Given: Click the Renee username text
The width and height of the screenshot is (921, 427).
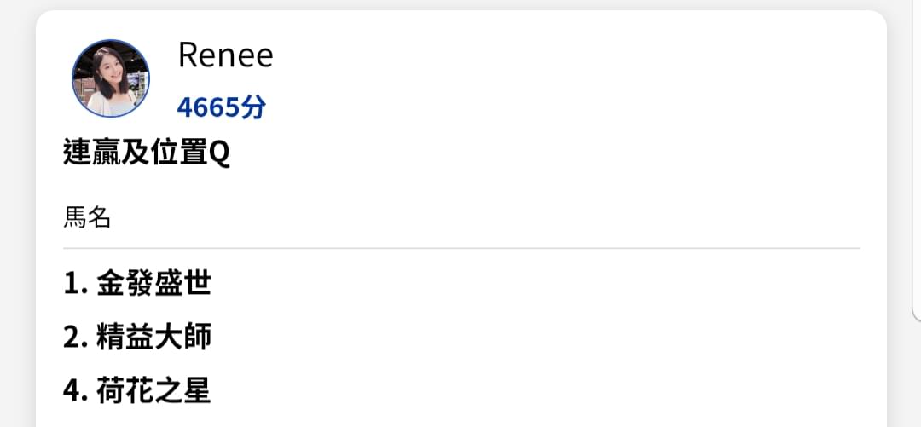Looking at the screenshot, I should tap(225, 55).
